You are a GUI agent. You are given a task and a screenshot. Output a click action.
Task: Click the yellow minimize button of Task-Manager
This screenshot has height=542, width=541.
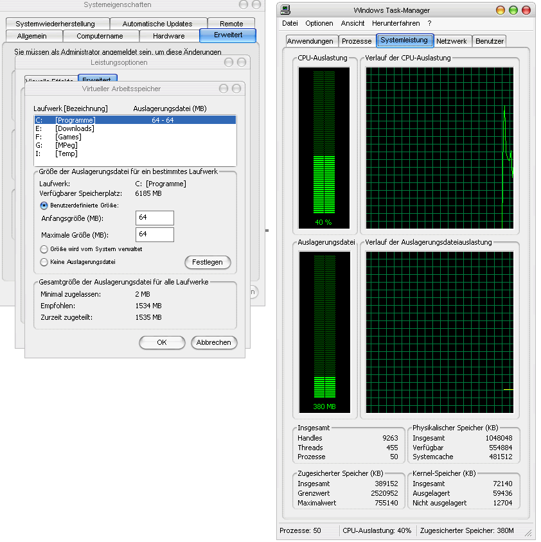[x=500, y=10]
